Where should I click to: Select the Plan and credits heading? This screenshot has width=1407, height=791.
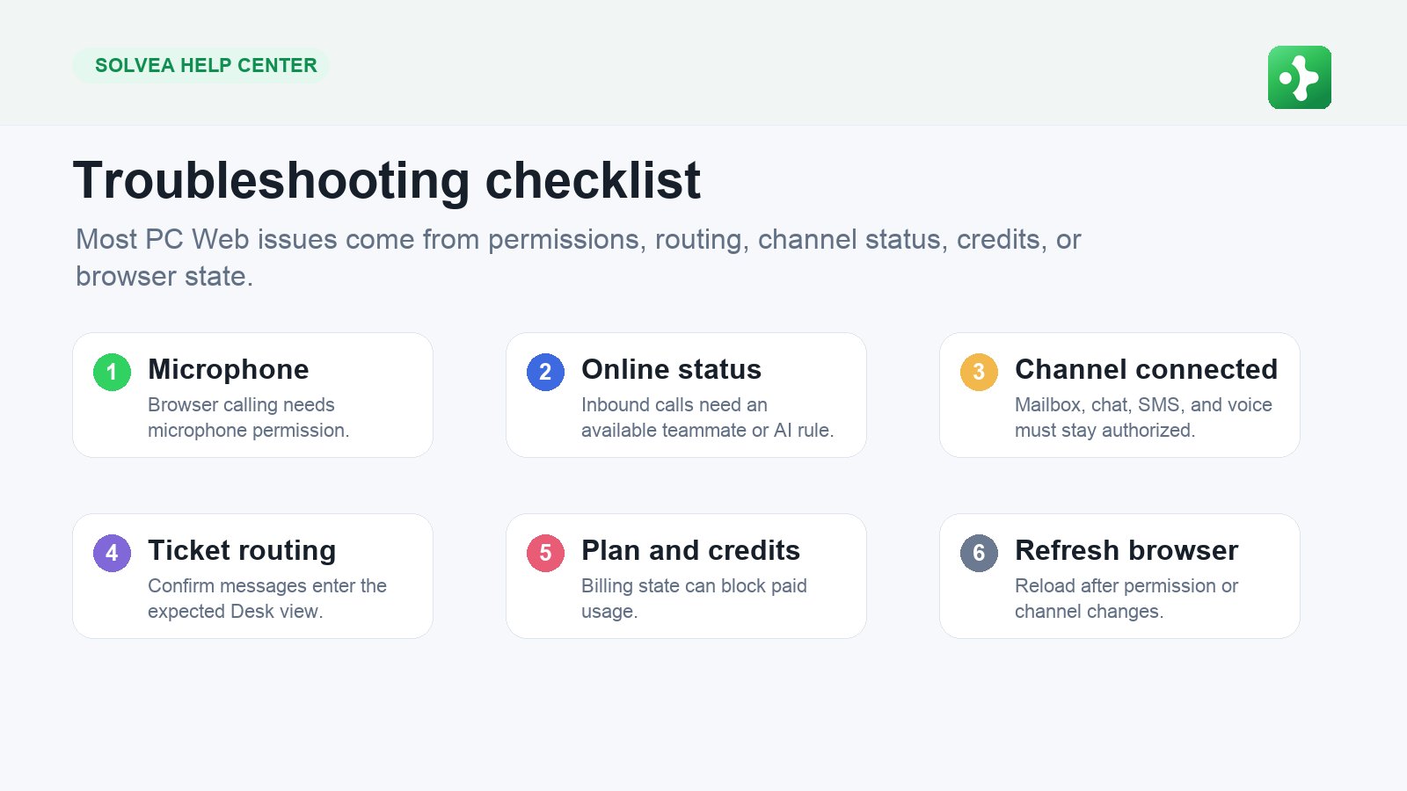(690, 551)
